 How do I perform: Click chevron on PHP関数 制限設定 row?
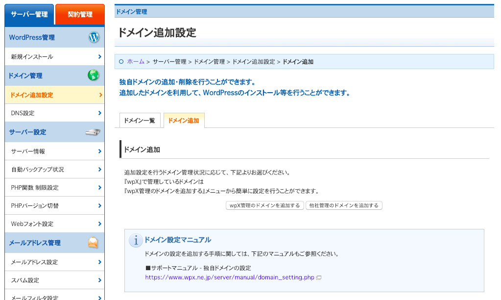click(100, 187)
